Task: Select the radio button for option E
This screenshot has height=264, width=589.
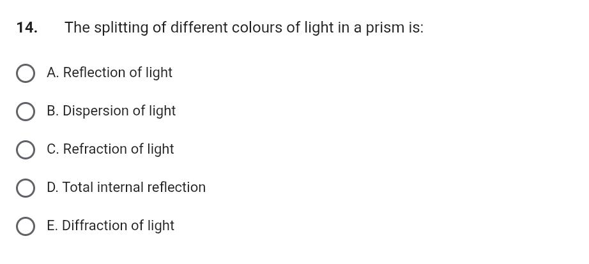Action: (x=26, y=226)
